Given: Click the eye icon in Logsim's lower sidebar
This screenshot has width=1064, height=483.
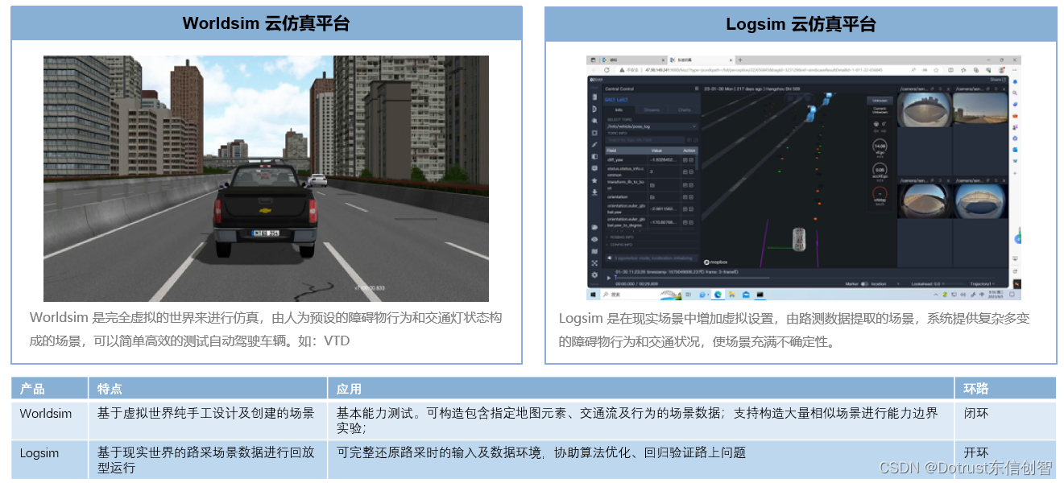Looking at the screenshot, I should 594,239.
